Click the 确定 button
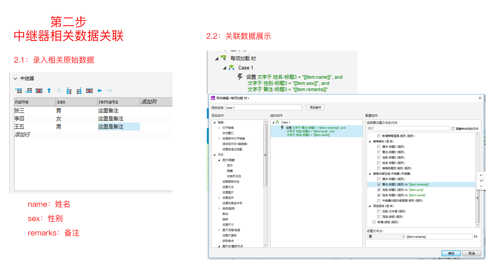 pyautogui.click(x=451, y=253)
